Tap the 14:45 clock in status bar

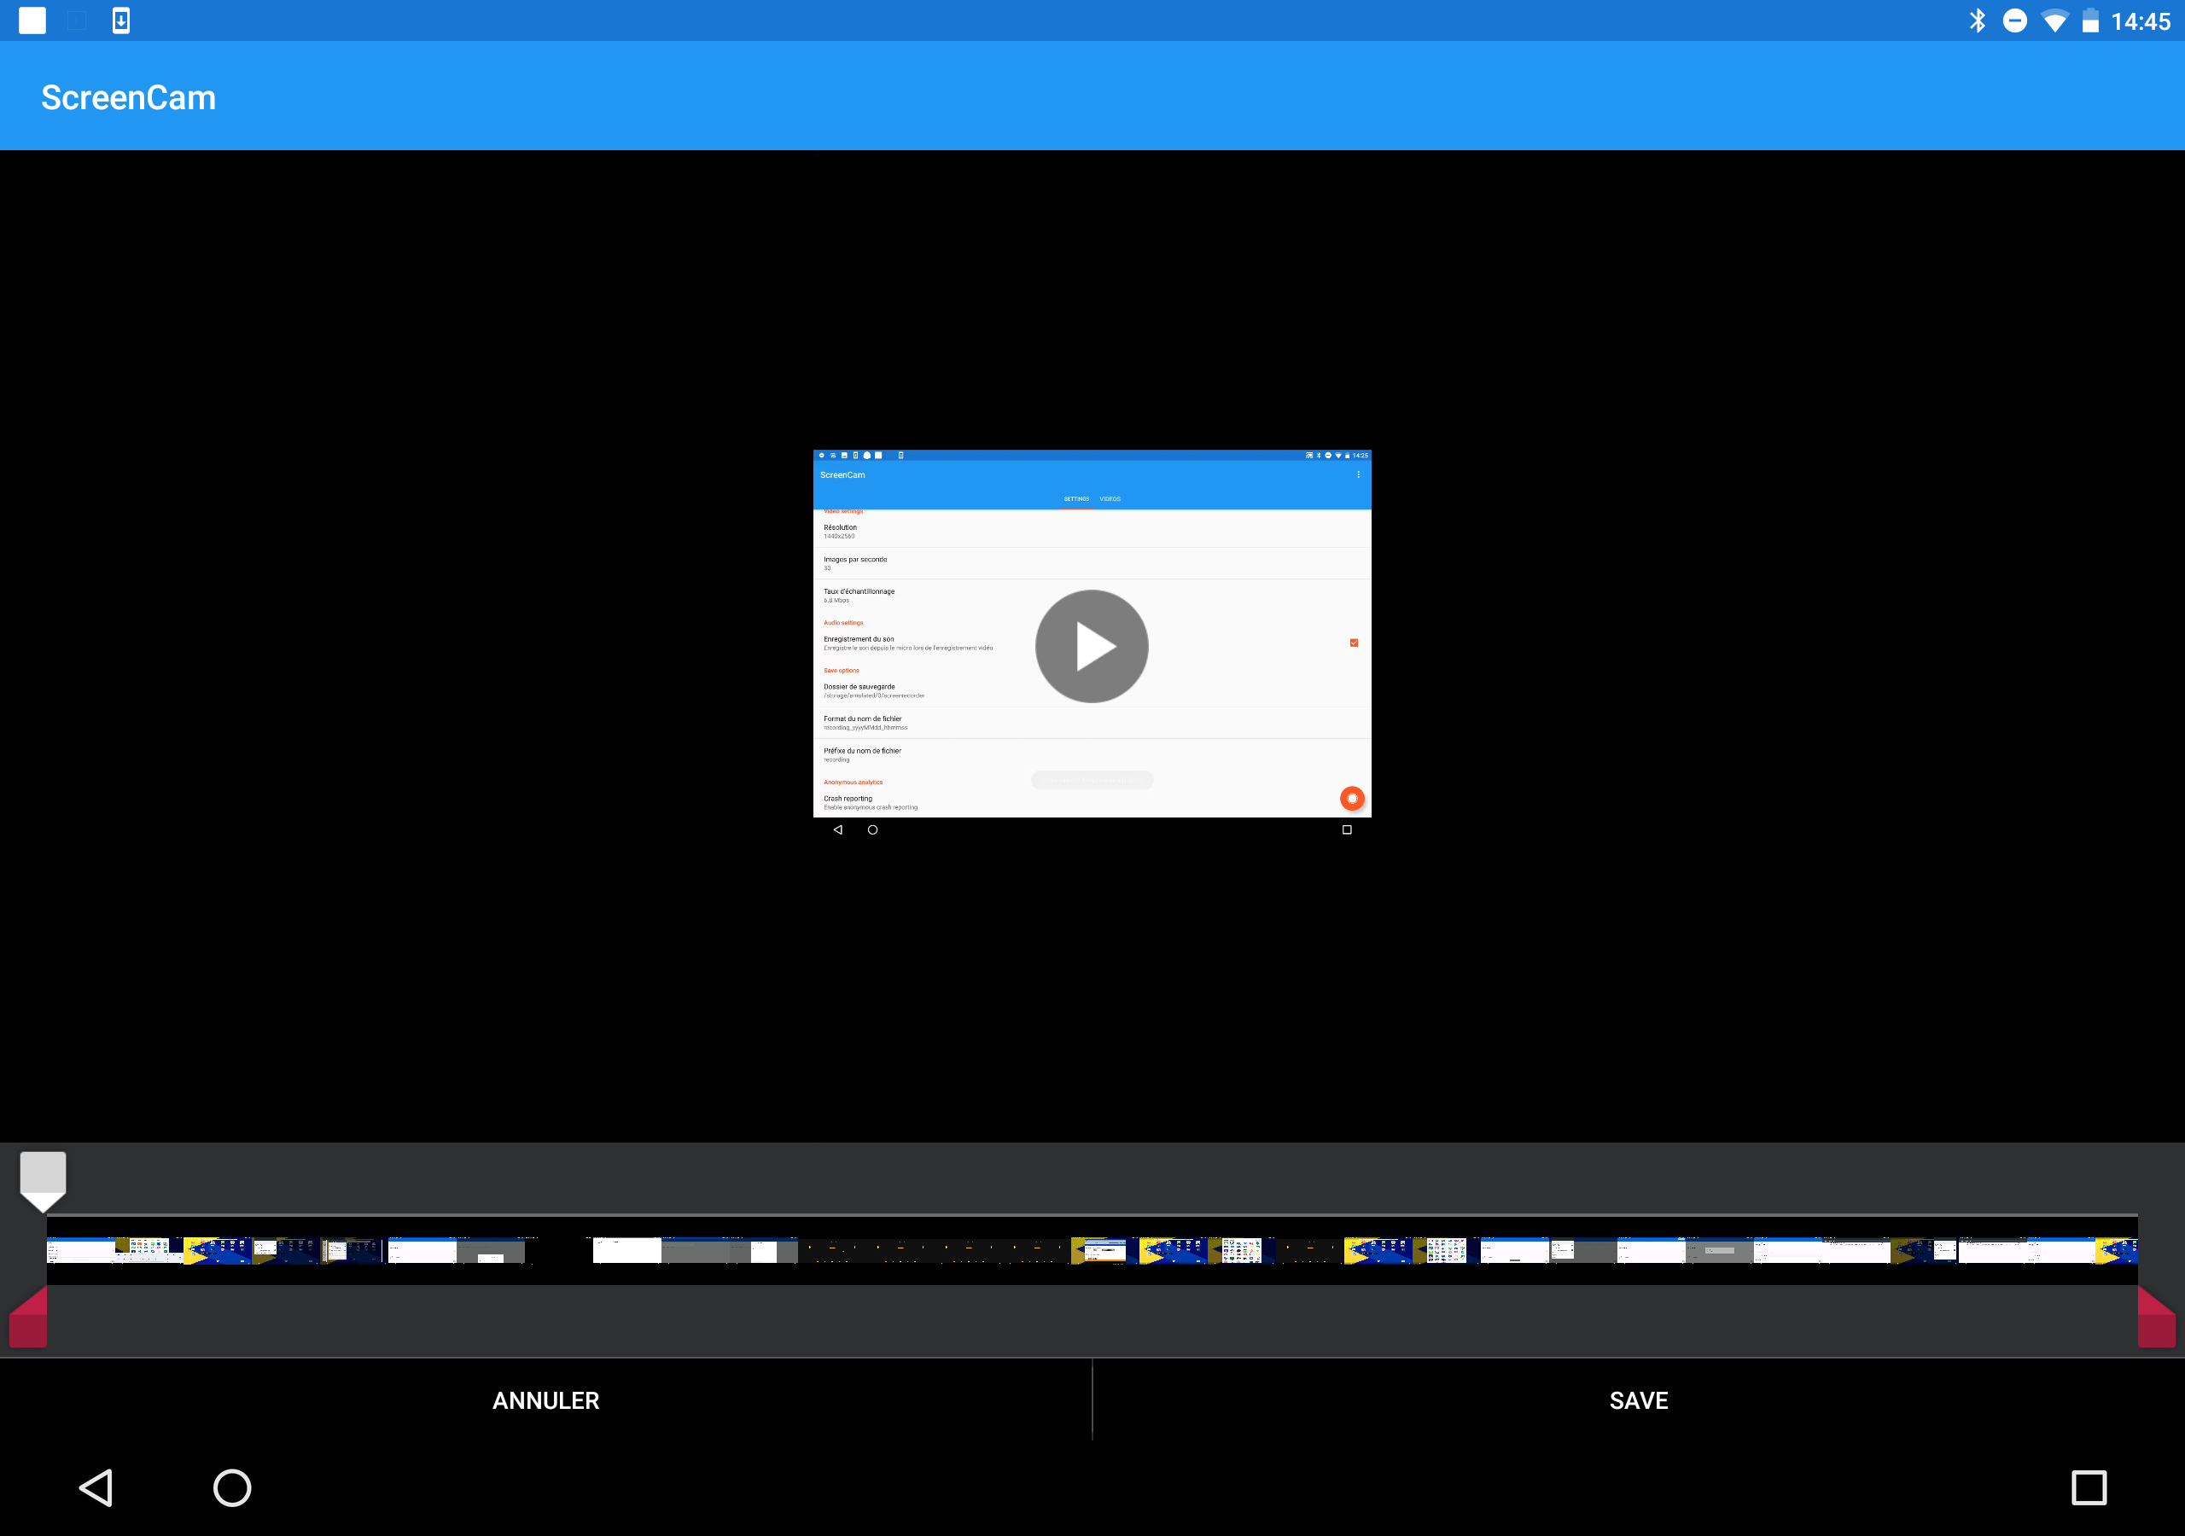(2141, 21)
